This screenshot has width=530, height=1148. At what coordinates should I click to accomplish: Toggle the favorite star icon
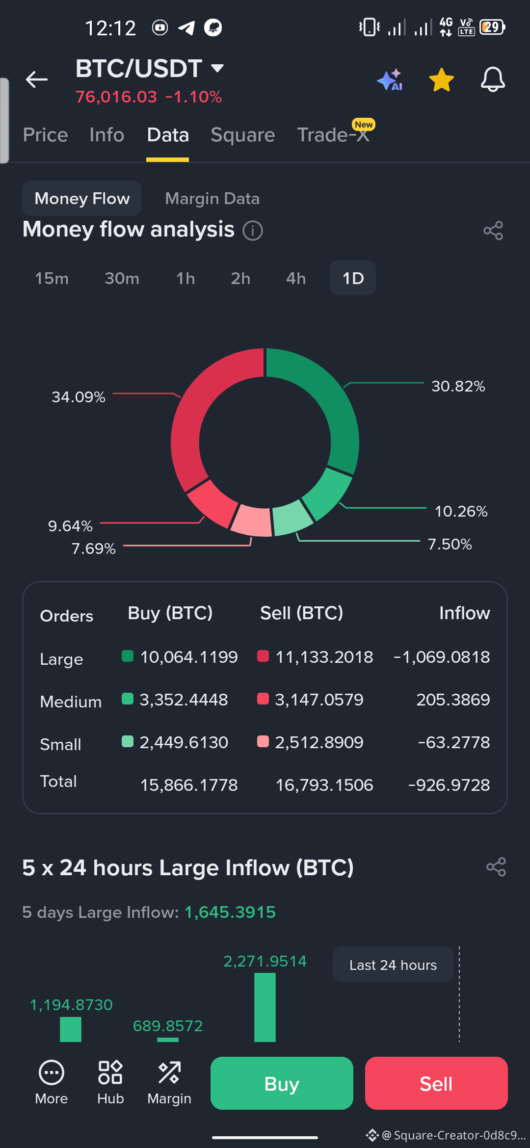click(442, 80)
